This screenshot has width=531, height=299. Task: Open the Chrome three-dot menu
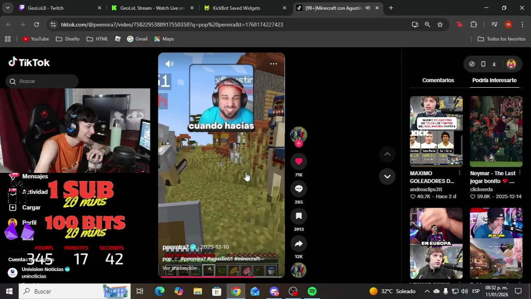pyautogui.click(x=522, y=25)
